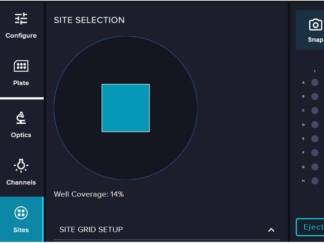The image size is (324, 243).
Task: Select the Sites grid icon
Action: (21, 212)
